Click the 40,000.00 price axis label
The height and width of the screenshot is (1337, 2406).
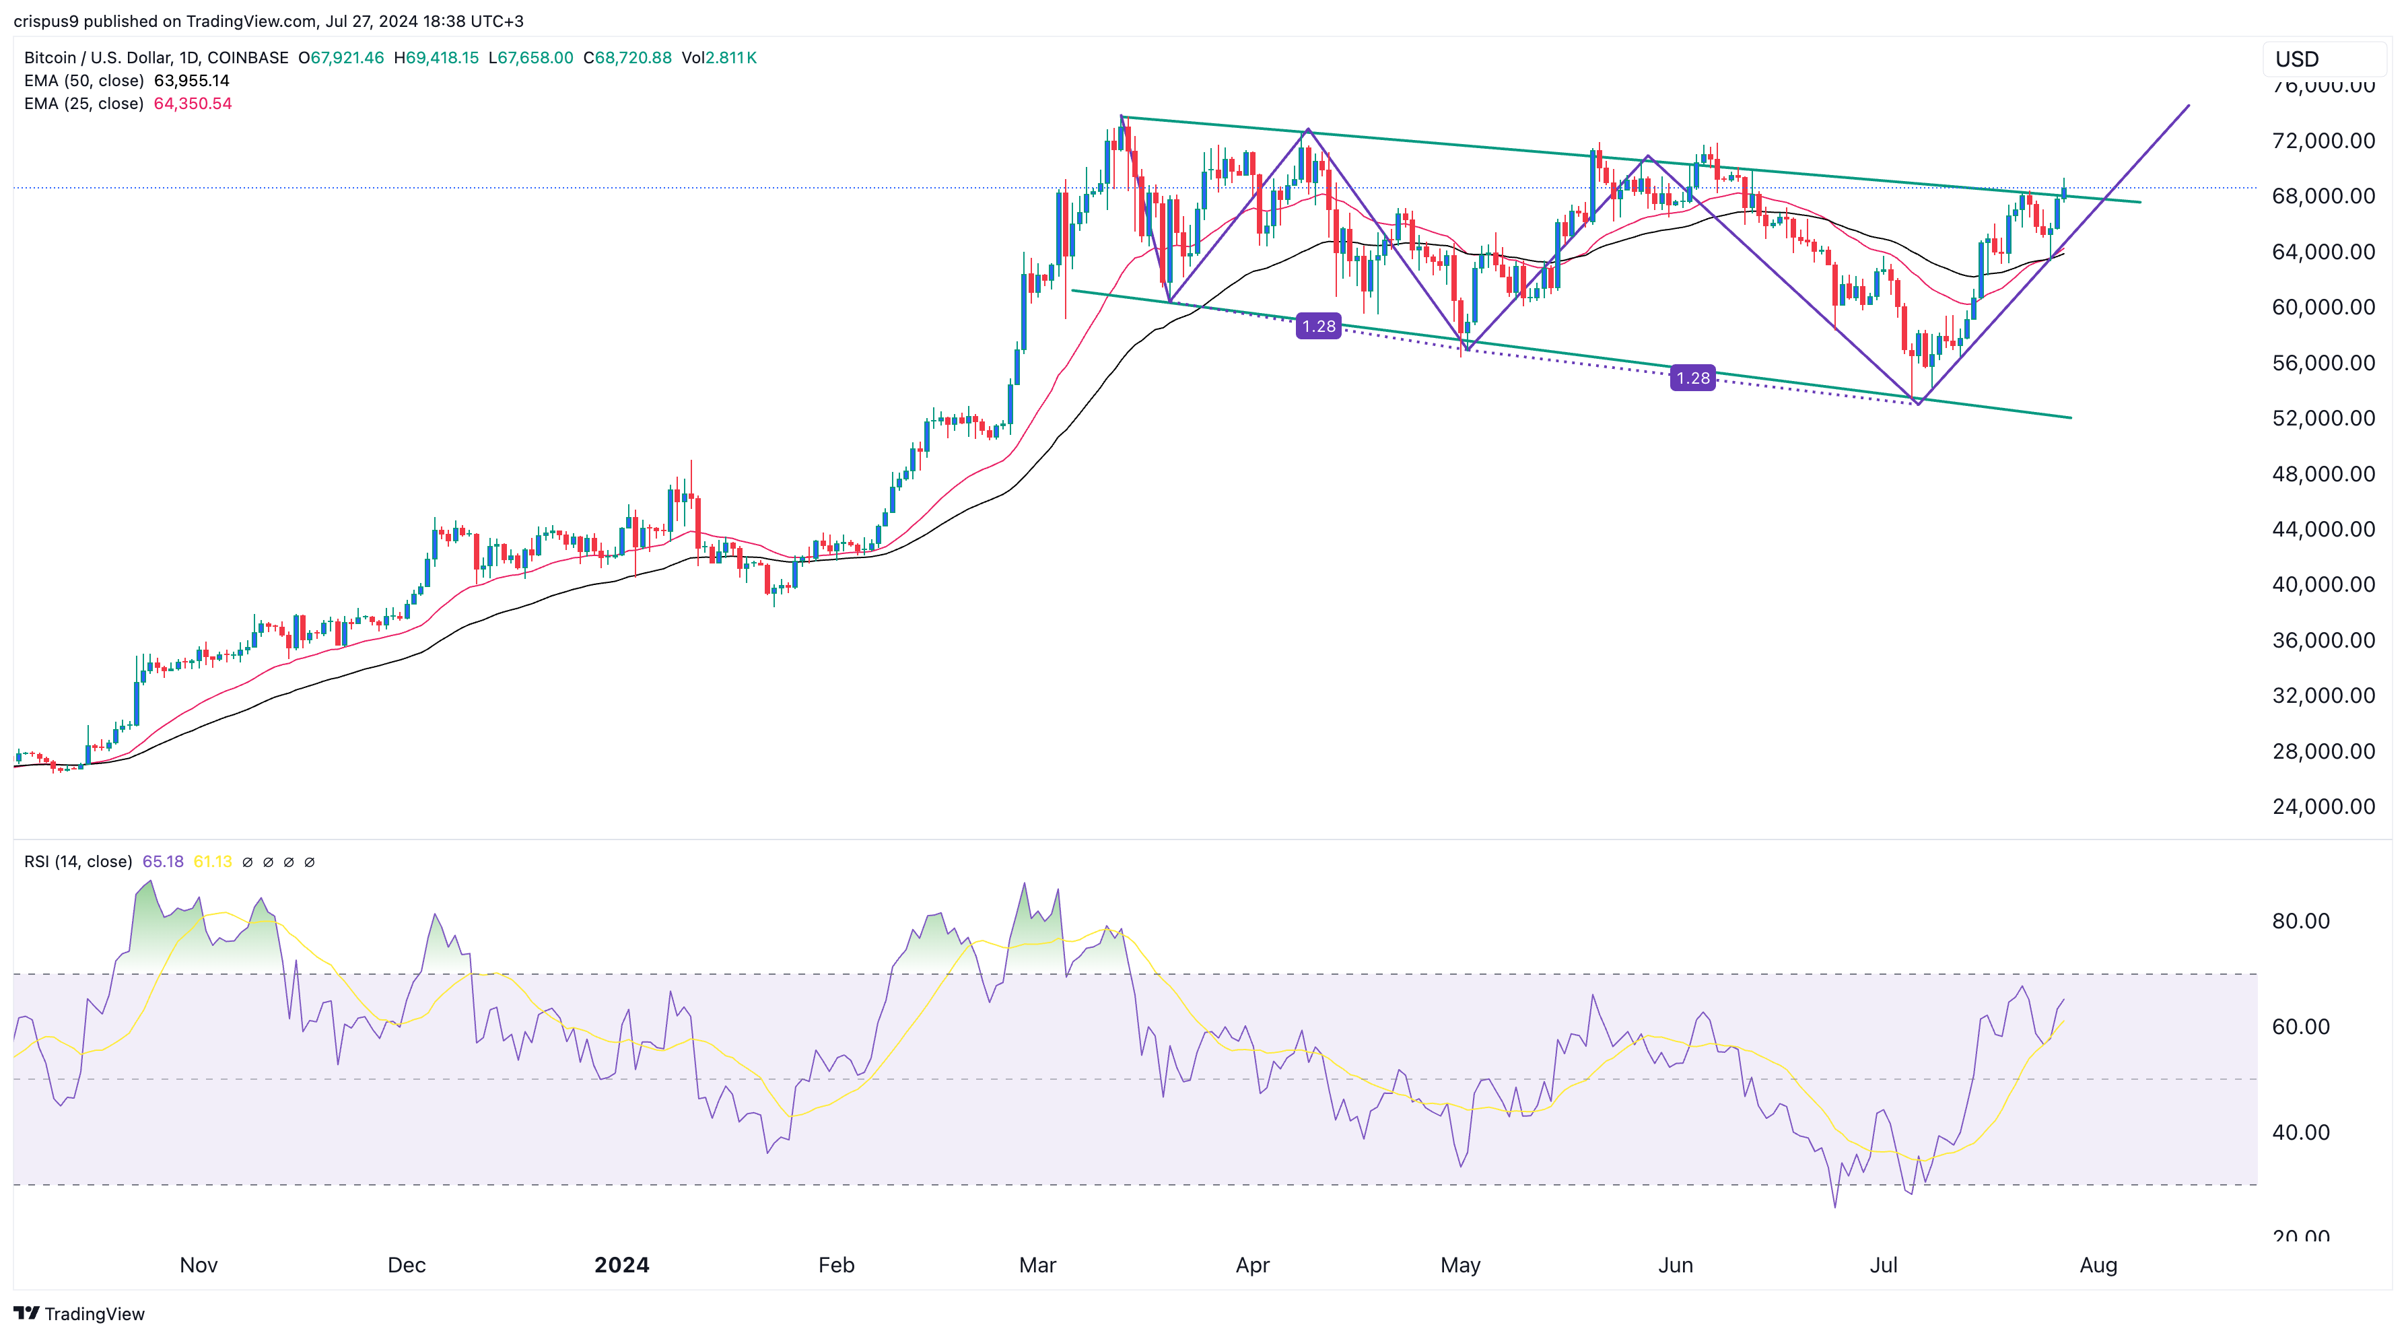coord(2323,584)
